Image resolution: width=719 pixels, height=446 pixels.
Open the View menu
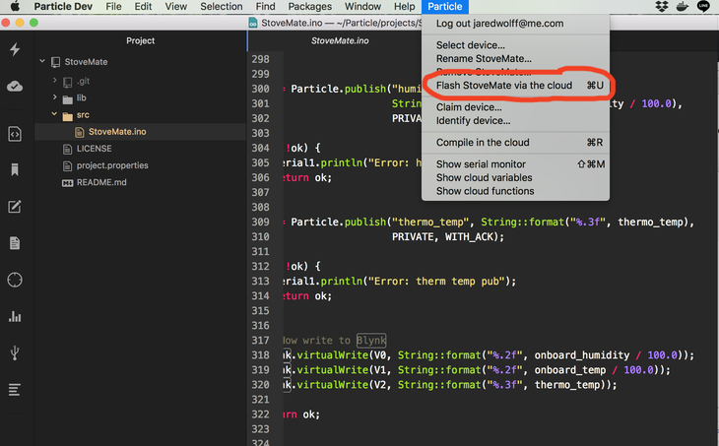click(176, 7)
